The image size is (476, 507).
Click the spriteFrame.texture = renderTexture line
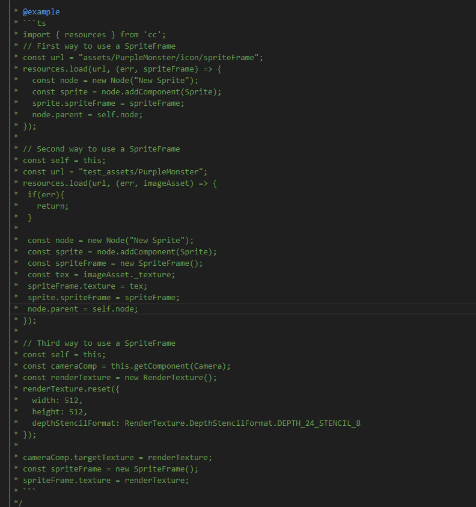pyautogui.click(x=106, y=480)
